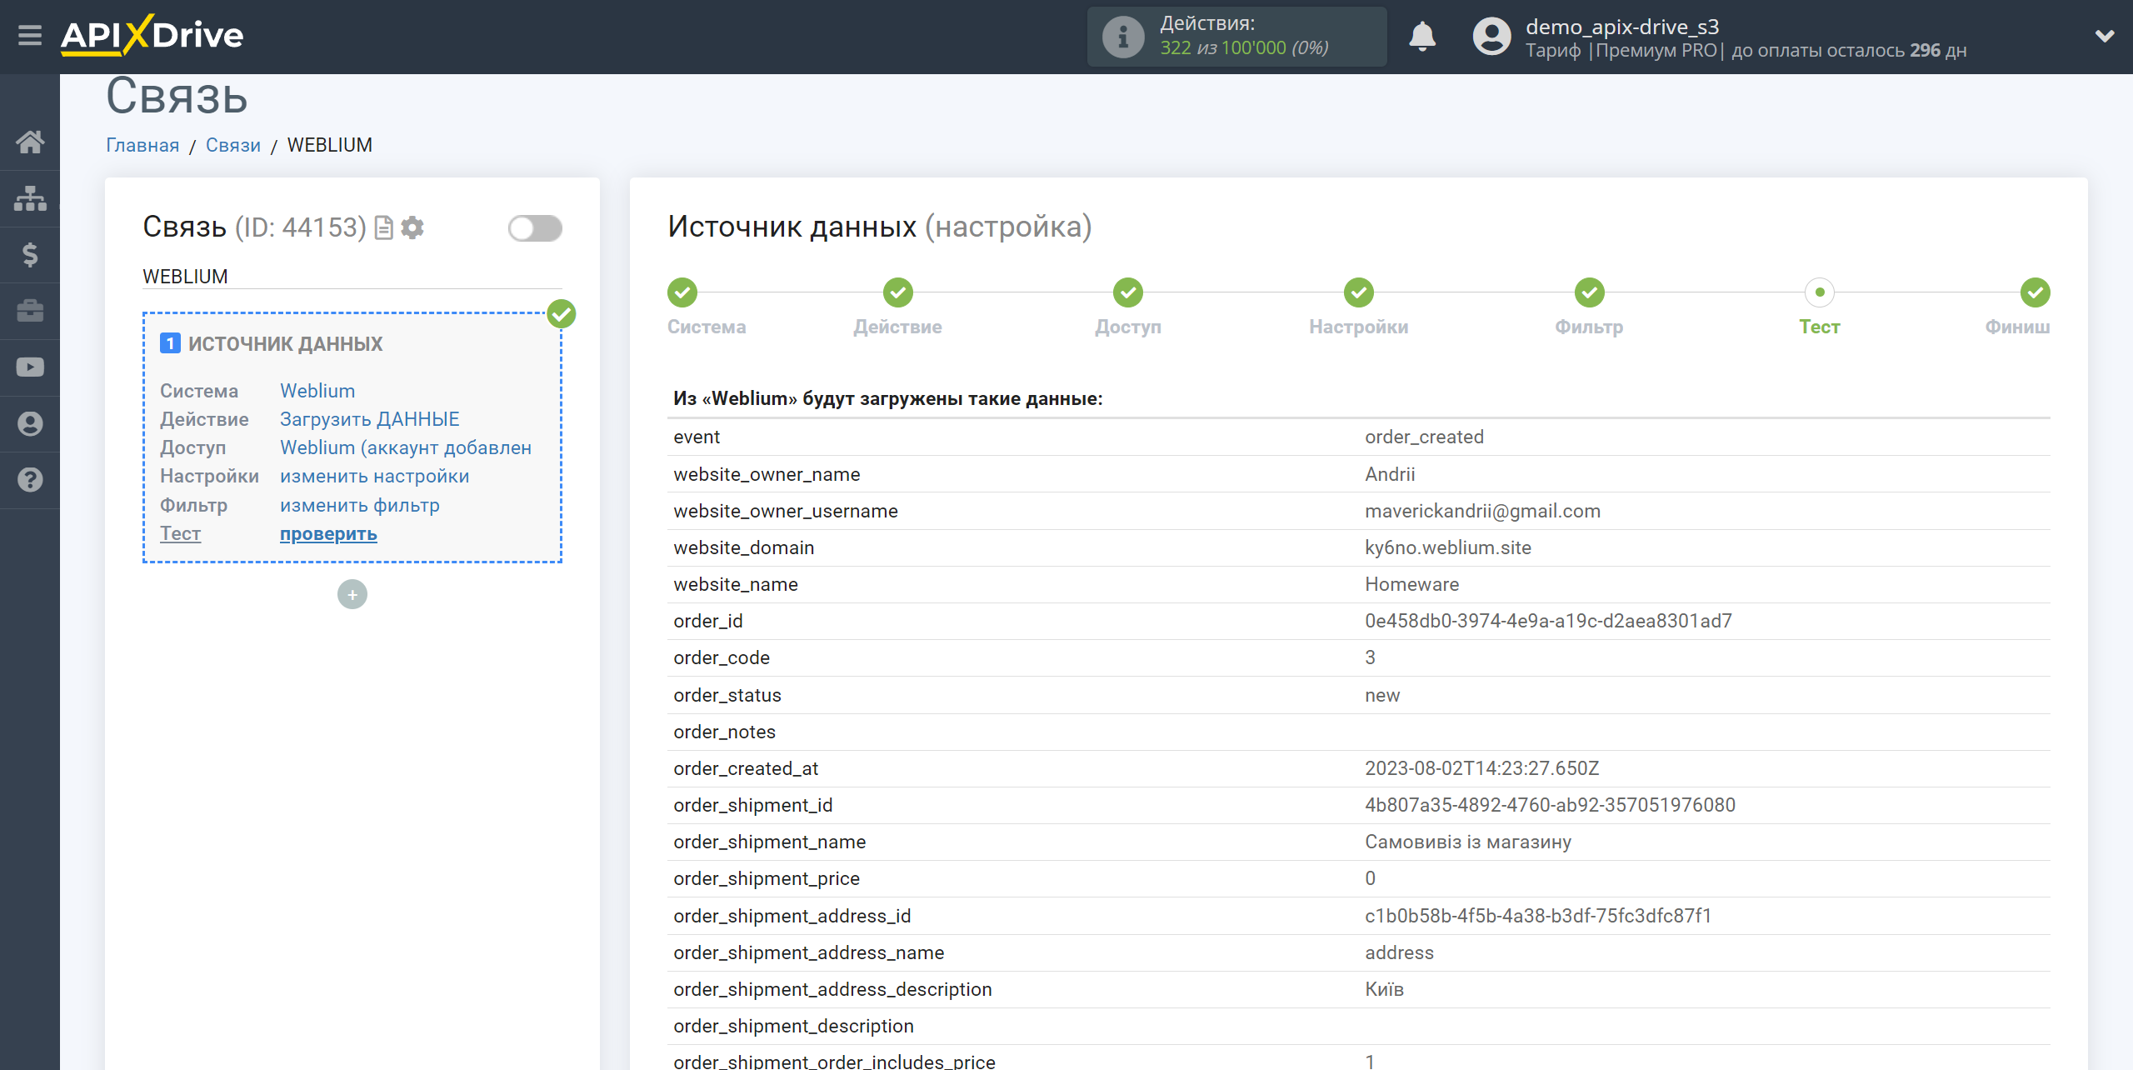The width and height of the screenshot is (2133, 1070).
Task: Select the Действие step
Action: tap(897, 327)
